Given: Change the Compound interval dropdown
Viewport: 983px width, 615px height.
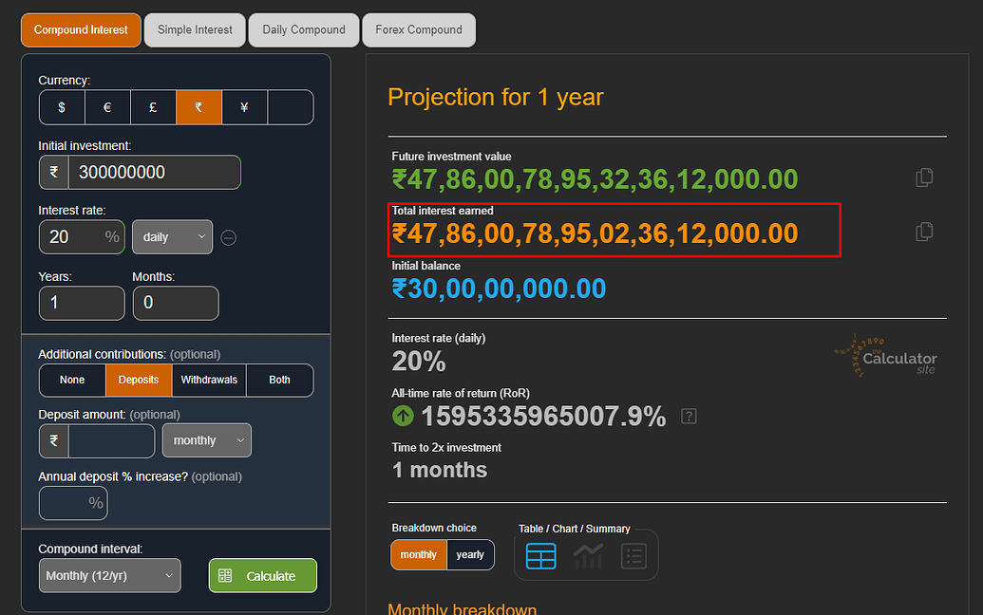Looking at the screenshot, I should point(109,575).
